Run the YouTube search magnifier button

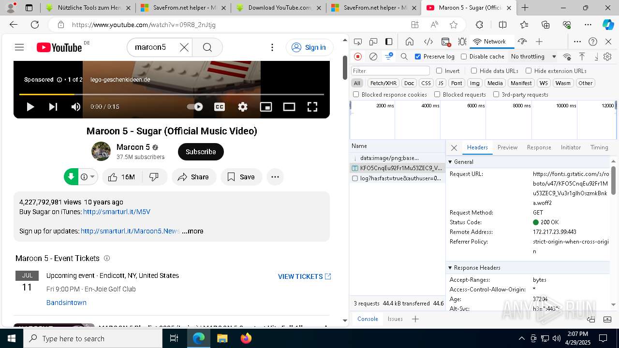207,47
